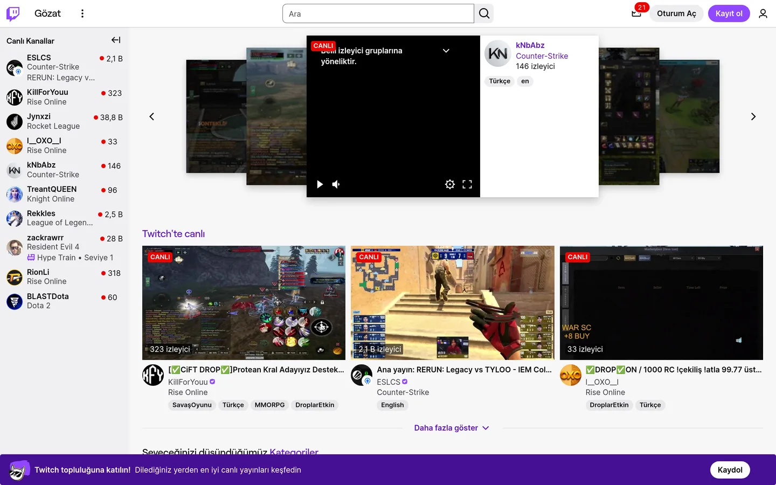Open TreantQUEEN avatar in sidebar
776x485 pixels.
(15, 194)
